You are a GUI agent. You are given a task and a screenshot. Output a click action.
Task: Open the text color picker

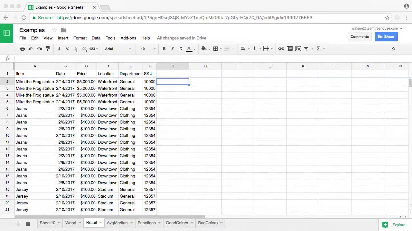pos(189,48)
